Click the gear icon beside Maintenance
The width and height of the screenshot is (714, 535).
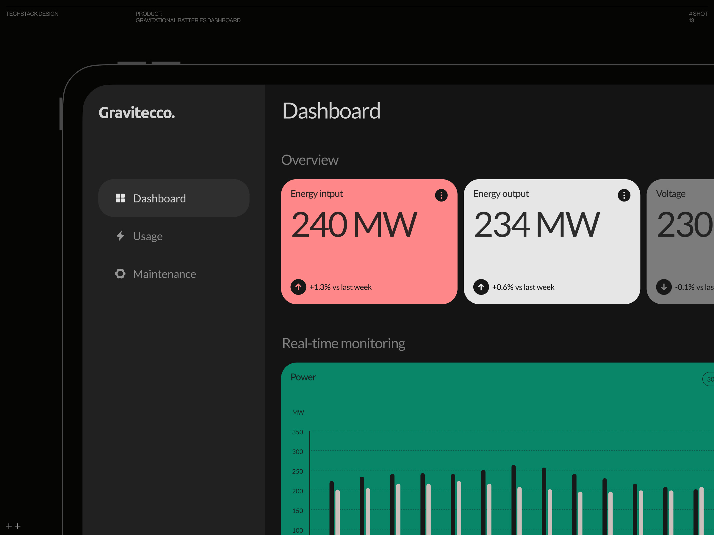[120, 273]
